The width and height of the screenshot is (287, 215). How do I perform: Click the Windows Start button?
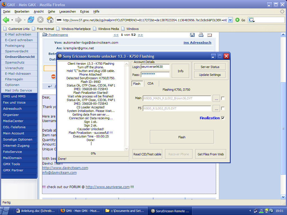(x=5, y=211)
